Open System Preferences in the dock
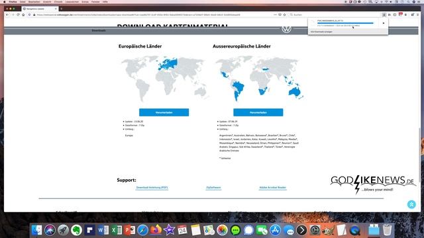Screen dimensions: 424x238 point(315,230)
